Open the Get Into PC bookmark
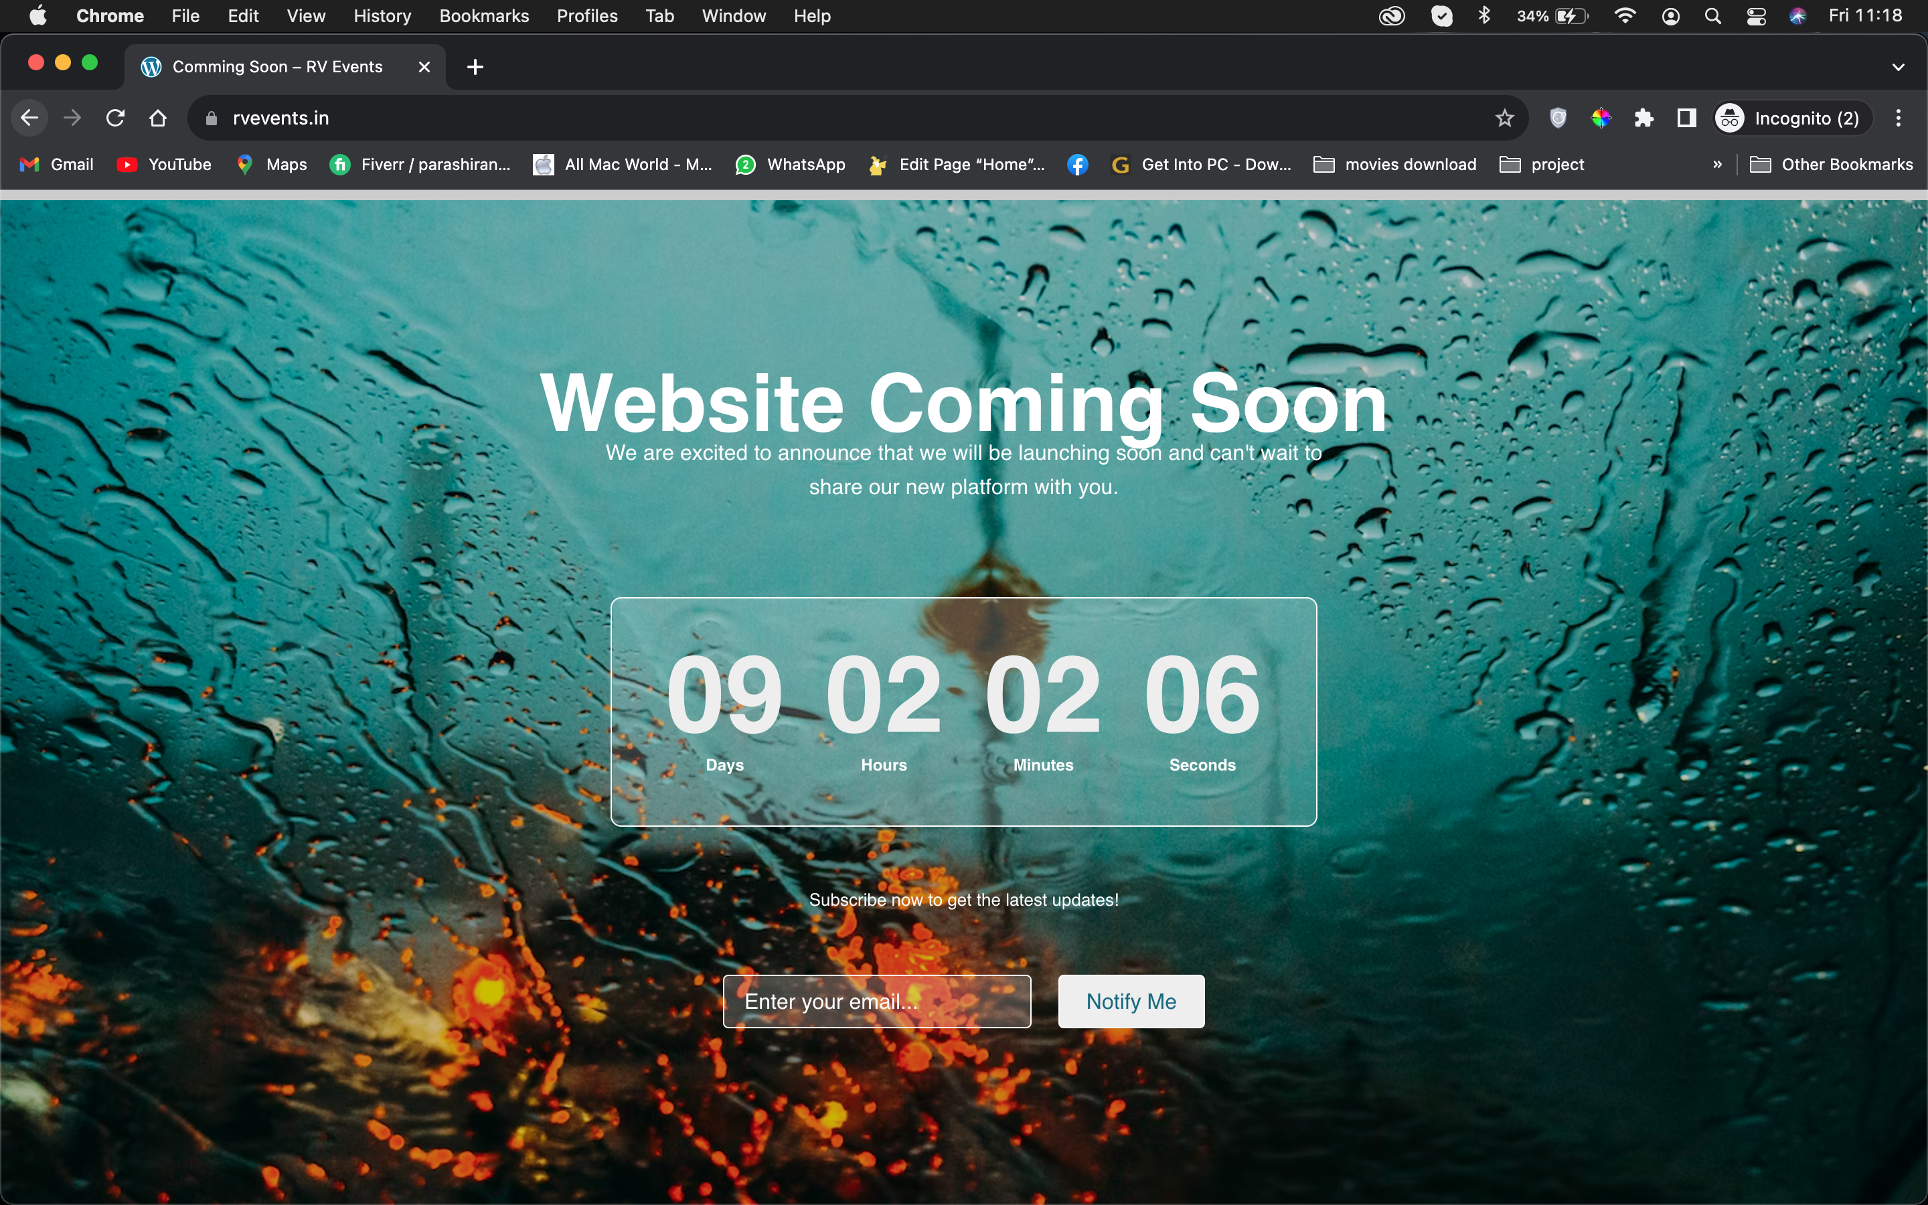The width and height of the screenshot is (1928, 1205). pyautogui.click(x=1202, y=164)
